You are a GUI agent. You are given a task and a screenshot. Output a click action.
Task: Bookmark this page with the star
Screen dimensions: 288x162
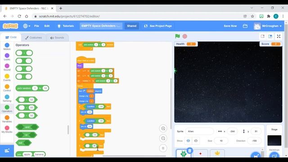(252, 16)
